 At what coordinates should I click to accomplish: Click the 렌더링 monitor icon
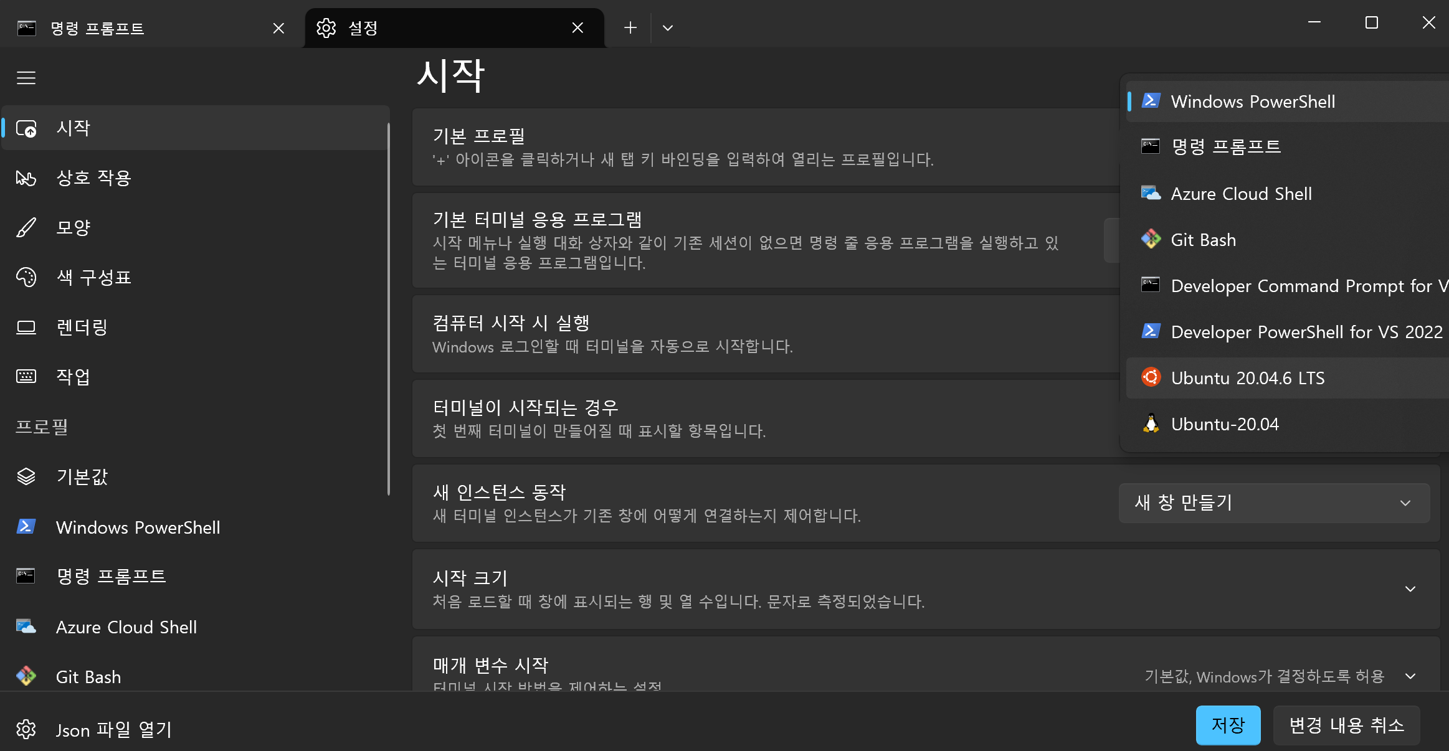pos(26,328)
